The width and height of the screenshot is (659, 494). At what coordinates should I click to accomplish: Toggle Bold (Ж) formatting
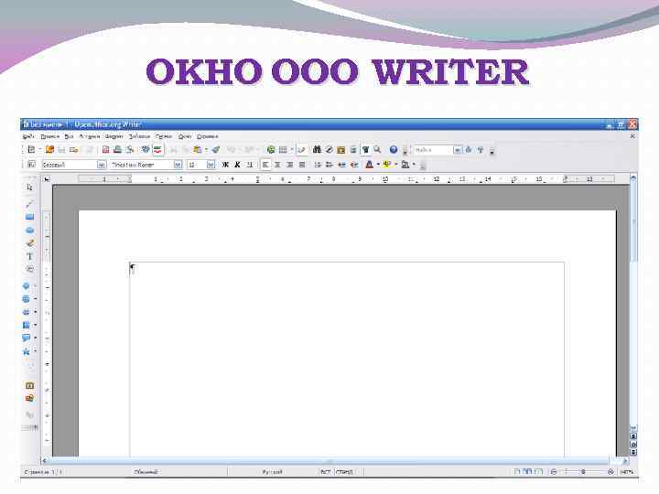[225, 165]
